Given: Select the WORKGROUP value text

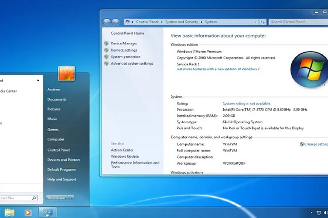Looking at the screenshot, I should pyautogui.click(x=234, y=163).
